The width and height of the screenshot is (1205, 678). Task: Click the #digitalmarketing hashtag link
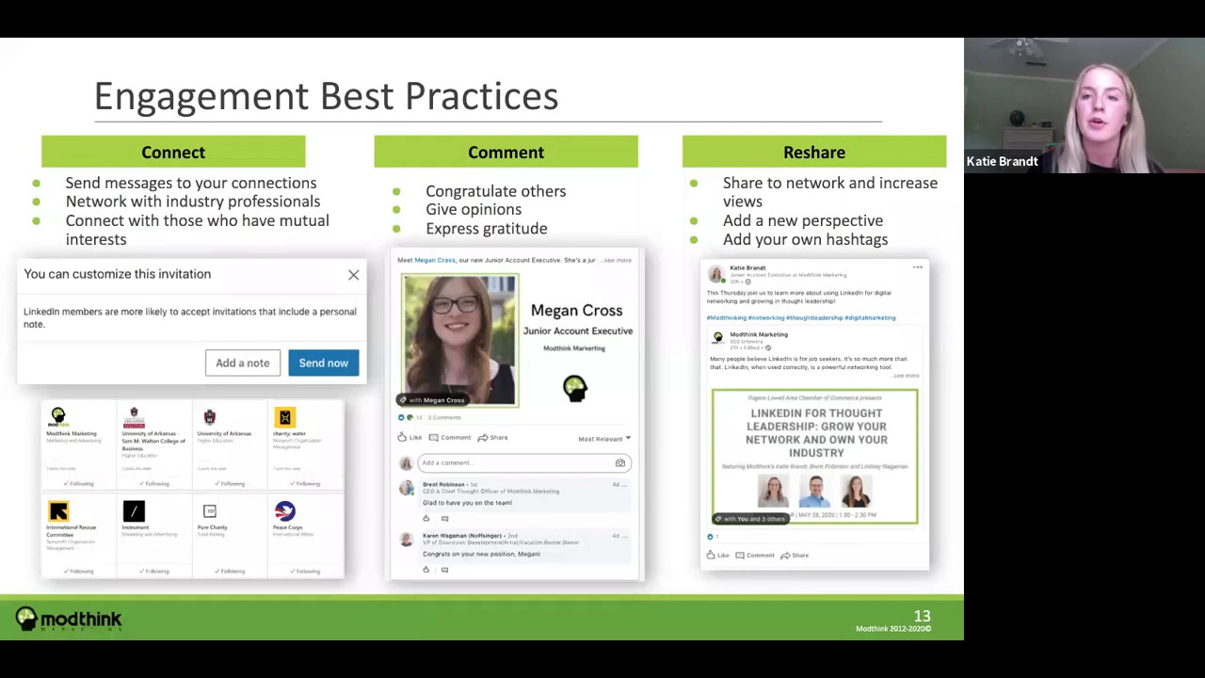coord(870,318)
